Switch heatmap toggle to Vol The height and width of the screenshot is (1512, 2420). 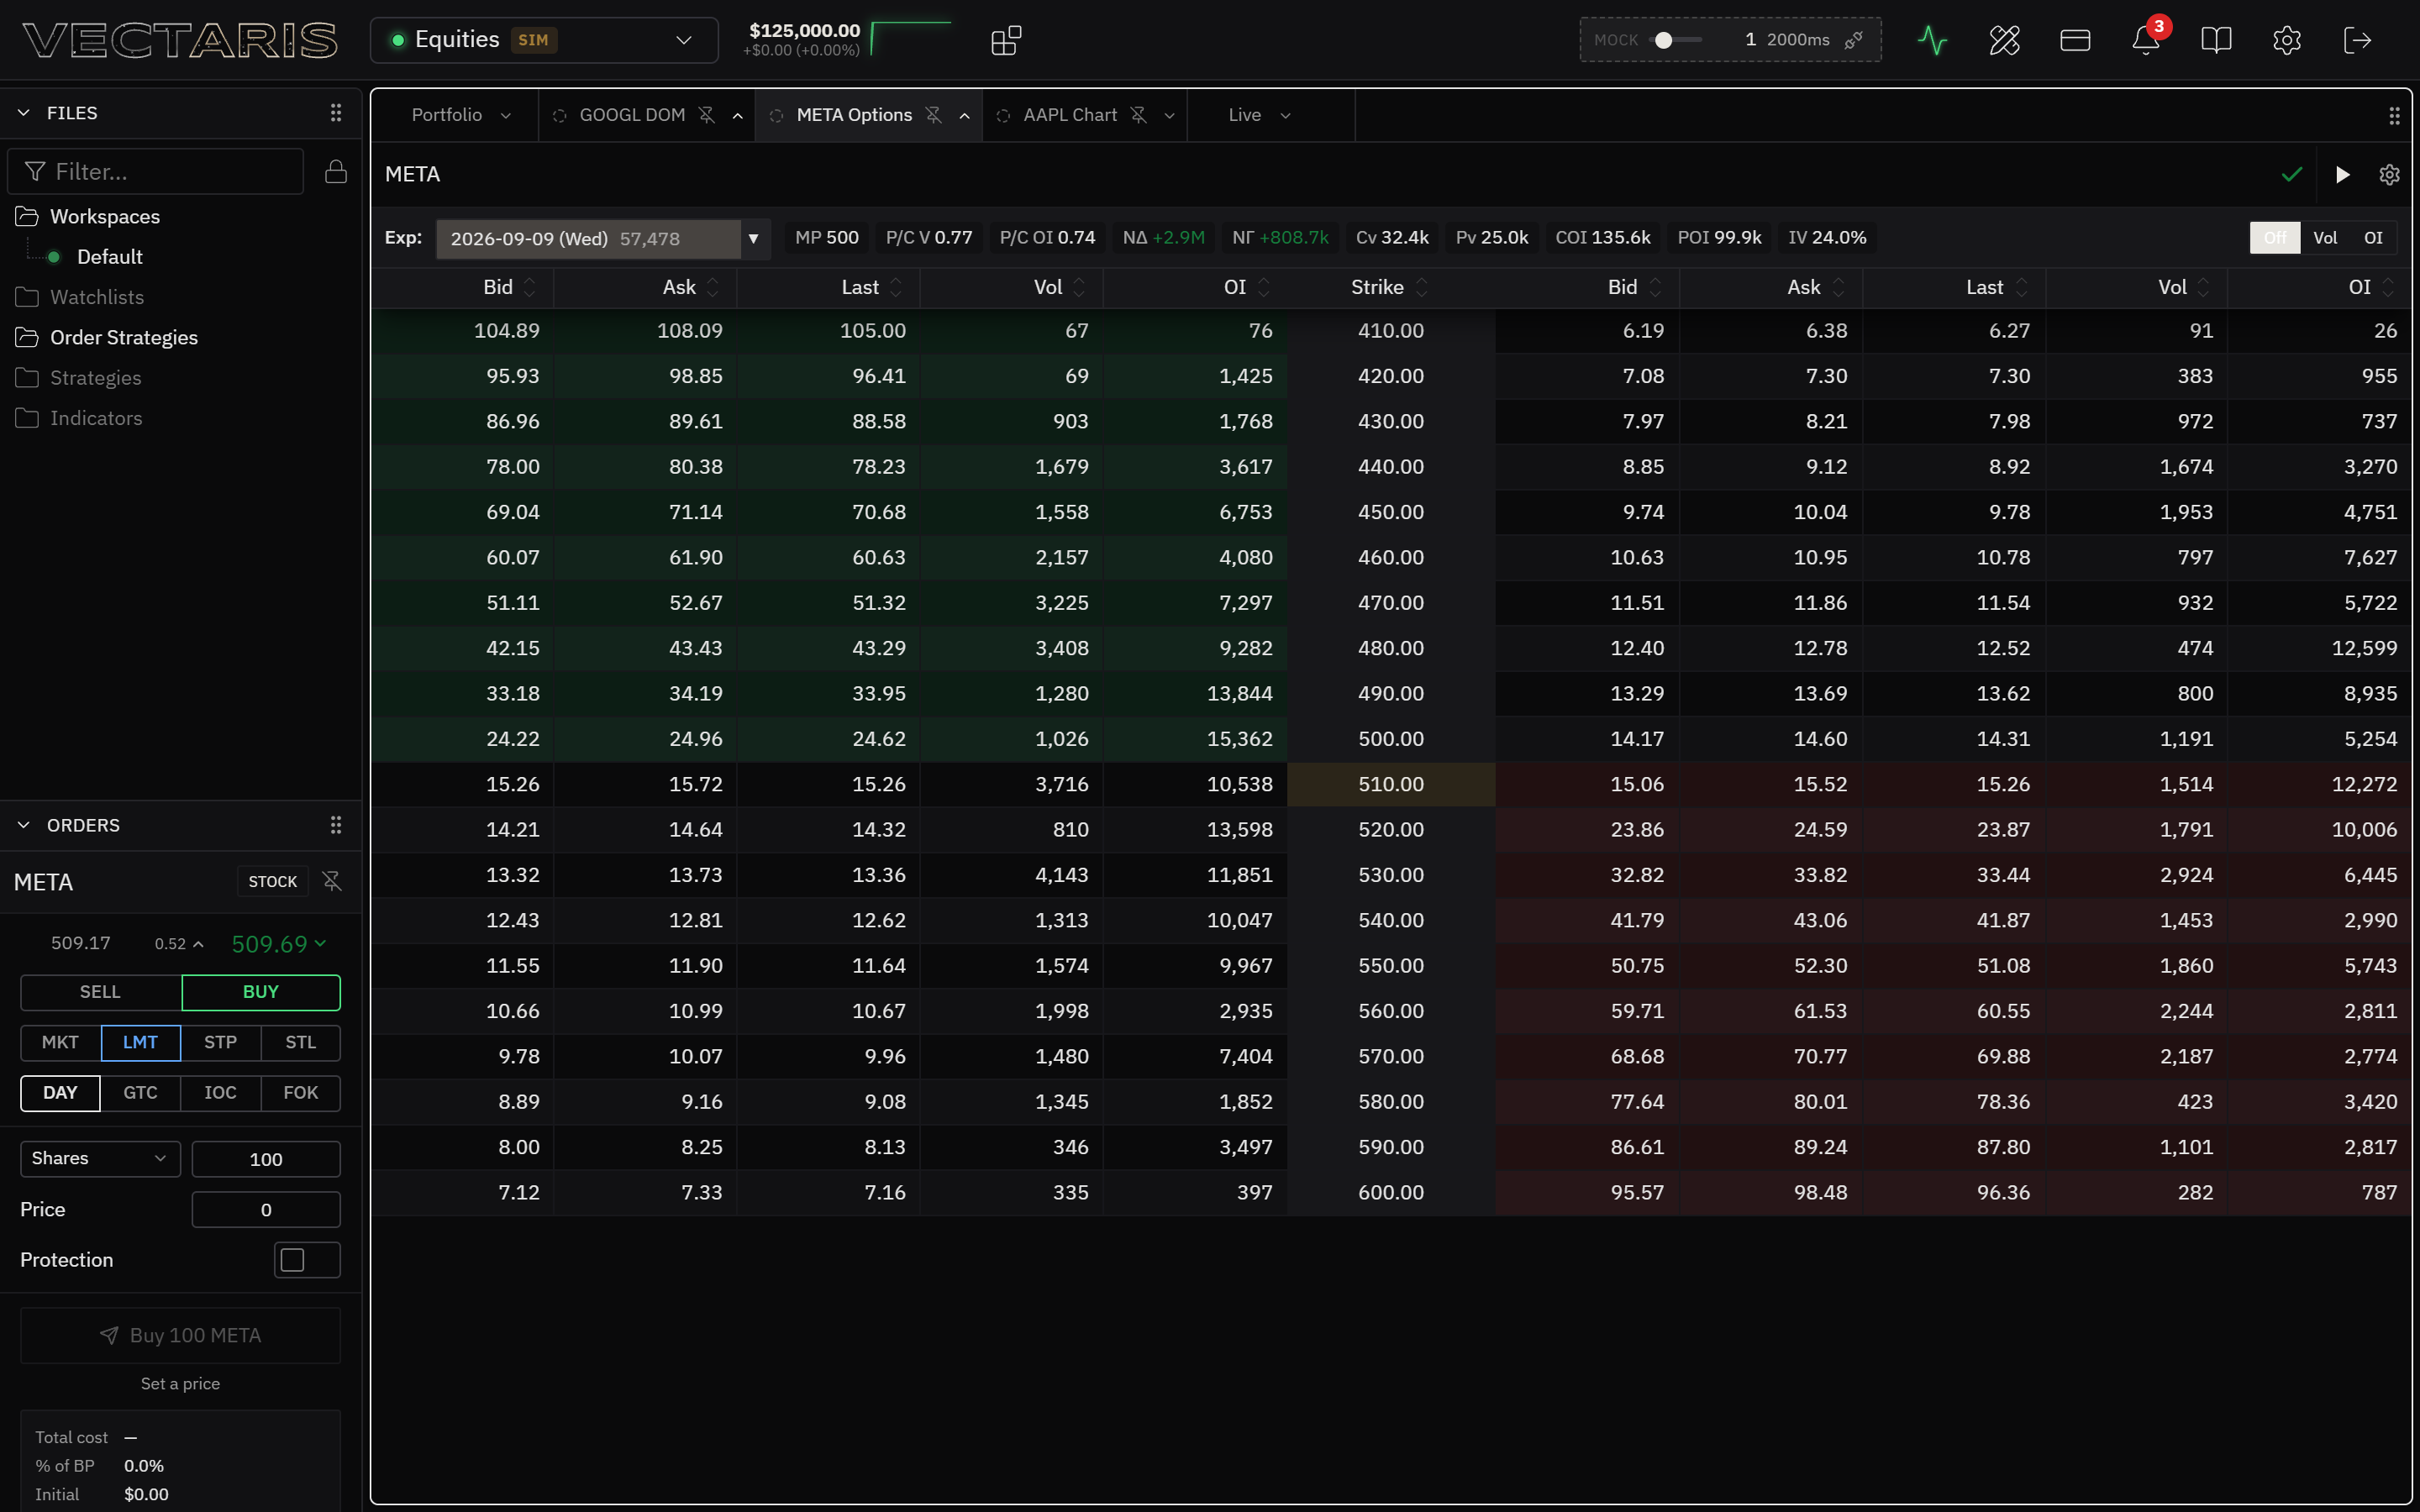2325,238
